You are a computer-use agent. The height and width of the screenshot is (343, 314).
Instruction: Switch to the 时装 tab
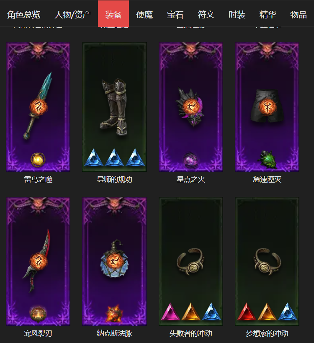pyautogui.click(x=237, y=15)
